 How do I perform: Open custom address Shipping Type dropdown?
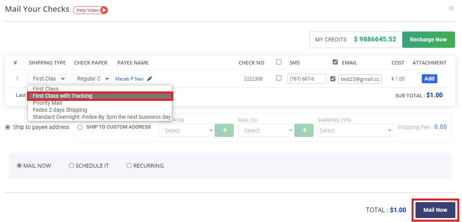pyautogui.click(x=356, y=130)
